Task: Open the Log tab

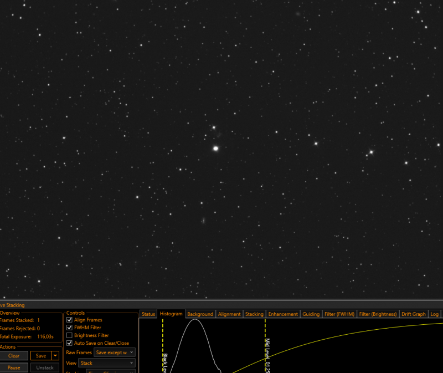Action: click(x=434, y=314)
